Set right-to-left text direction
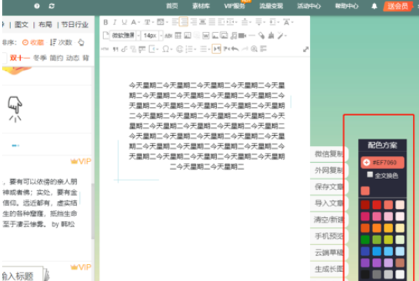Viewport: 419px width, 281px height. tap(227, 49)
